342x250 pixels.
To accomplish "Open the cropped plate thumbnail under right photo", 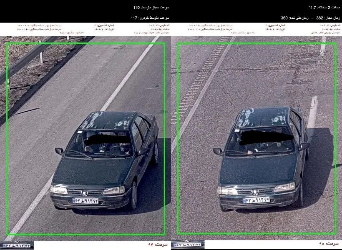I will point(188,245).
